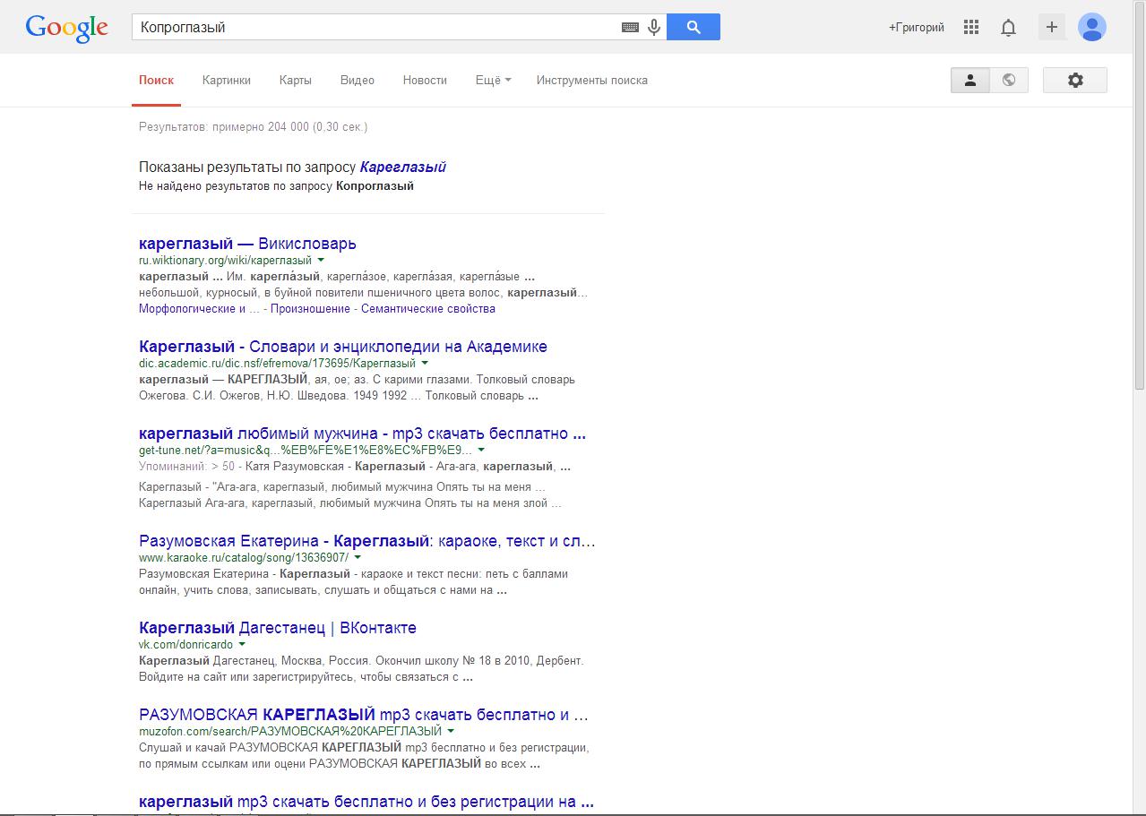The width and height of the screenshot is (1146, 816).
Task: Click the dic.academic.ru green URL text
Action: click(x=277, y=364)
